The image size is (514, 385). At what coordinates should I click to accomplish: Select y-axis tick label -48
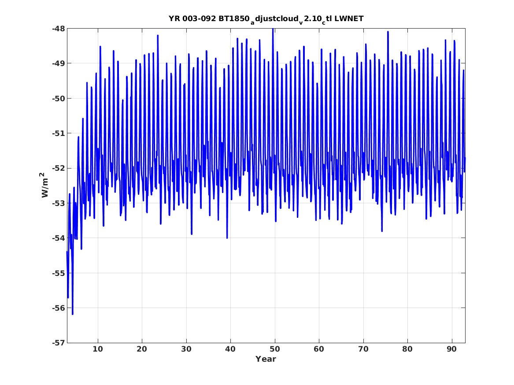click(x=59, y=29)
